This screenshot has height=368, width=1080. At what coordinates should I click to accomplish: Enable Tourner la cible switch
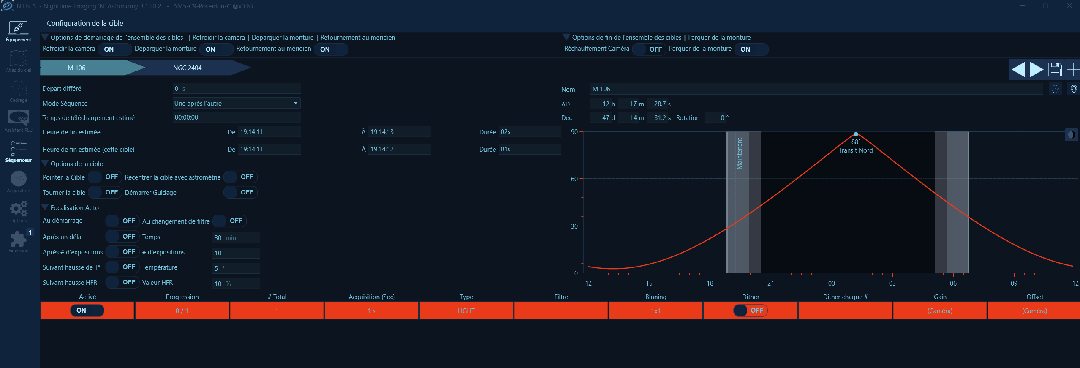(105, 192)
